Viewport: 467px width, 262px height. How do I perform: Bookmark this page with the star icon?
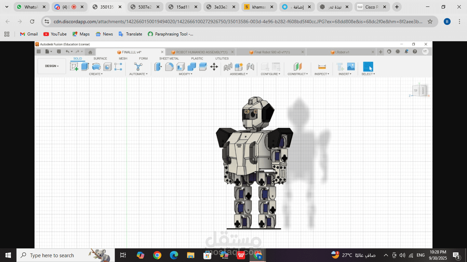click(x=430, y=21)
